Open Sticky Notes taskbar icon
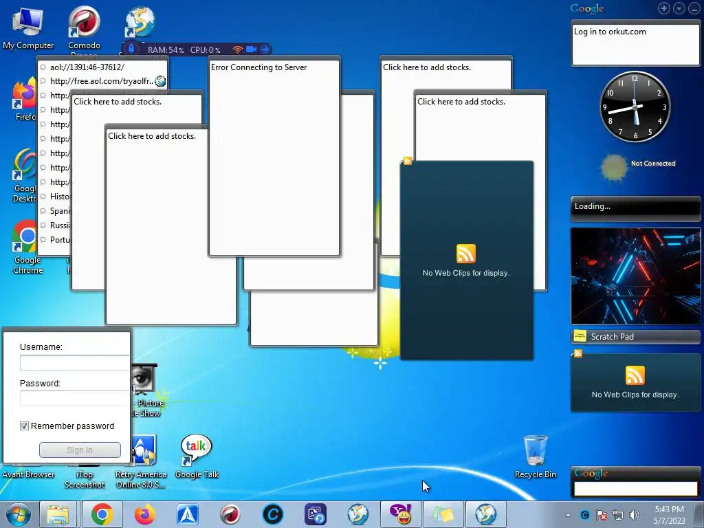Image resolution: width=704 pixels, height=528 pixels. (443, 514)
